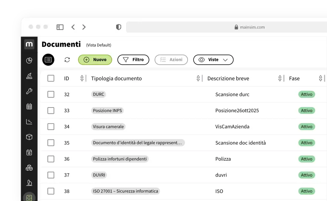Go back in browser history
The width and height of the screenshot is (327, 201).
tap(73, 27)
